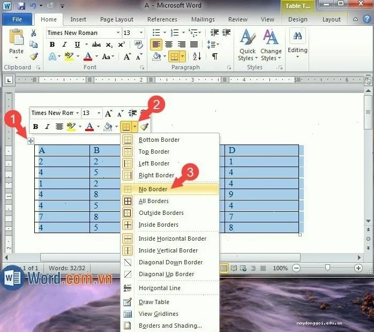374x332 pixels.
Task: Open the File tab
Action: 17,19
